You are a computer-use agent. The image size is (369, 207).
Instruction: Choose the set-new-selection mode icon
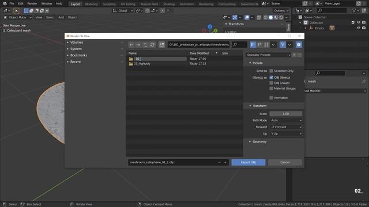click(x=26, y=11)
